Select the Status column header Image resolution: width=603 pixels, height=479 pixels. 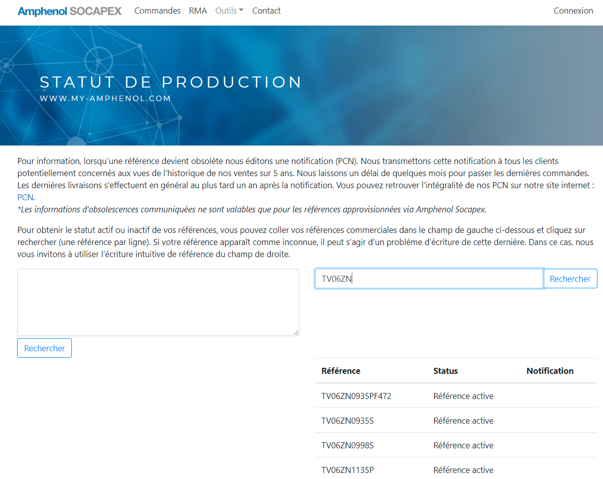pos(446,371)
